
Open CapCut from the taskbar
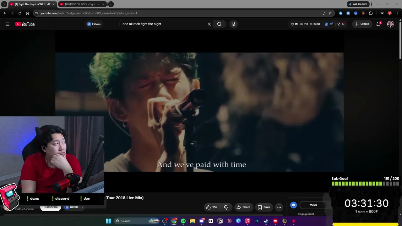[x=211, y=221]
